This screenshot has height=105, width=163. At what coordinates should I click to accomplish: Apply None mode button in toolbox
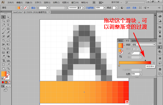pos(9,82)
